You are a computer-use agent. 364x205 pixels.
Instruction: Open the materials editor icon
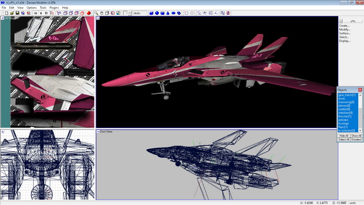(x=118, y=13)
